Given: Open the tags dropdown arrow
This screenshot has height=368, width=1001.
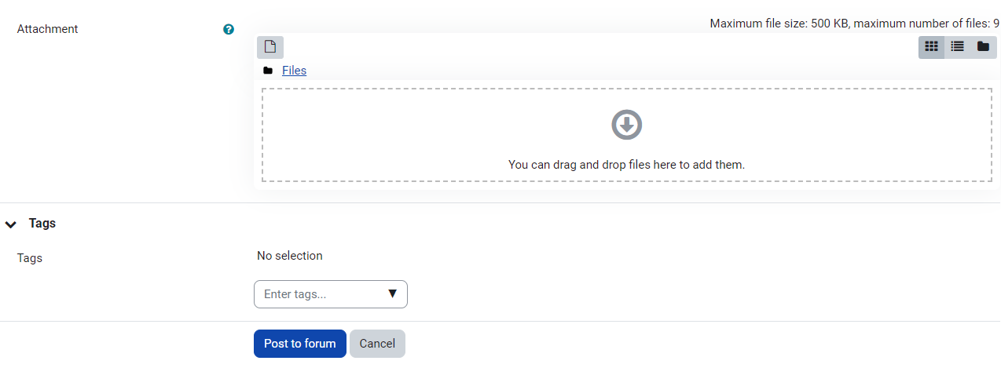Looking at the screenshot, I should (x=393, y=294).
